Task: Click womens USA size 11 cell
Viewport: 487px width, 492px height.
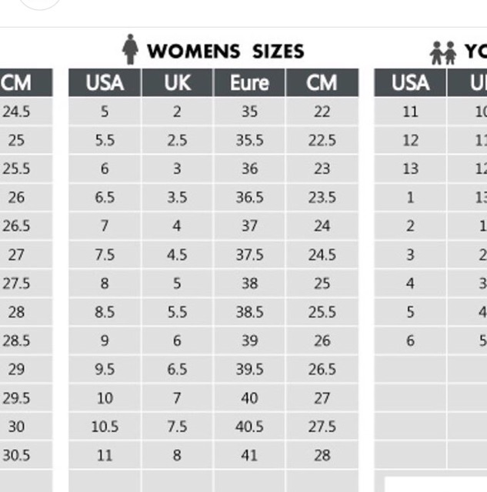Action: click(105, 455)
